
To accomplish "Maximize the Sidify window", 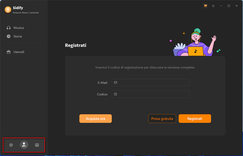I will 229,6.
